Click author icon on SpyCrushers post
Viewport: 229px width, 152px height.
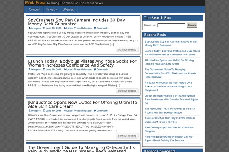click(x=29, y=28)
